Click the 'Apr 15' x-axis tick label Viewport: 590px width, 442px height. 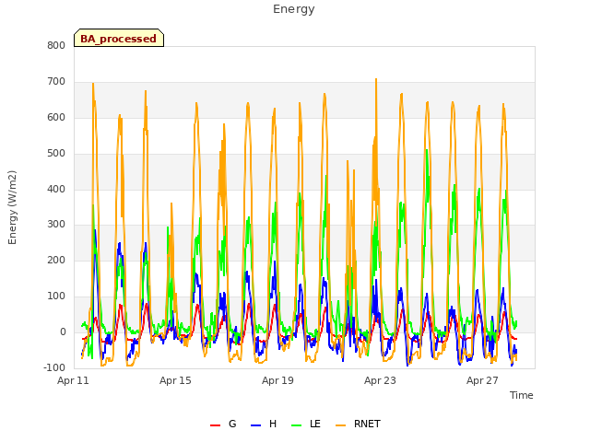(175, 380)
